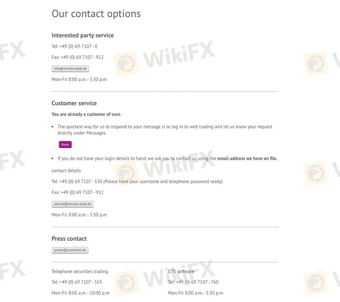This screenshot has width=340, height=302.
Task: Click the "Our contact options" page heading
Action: [x=96, y=14]
